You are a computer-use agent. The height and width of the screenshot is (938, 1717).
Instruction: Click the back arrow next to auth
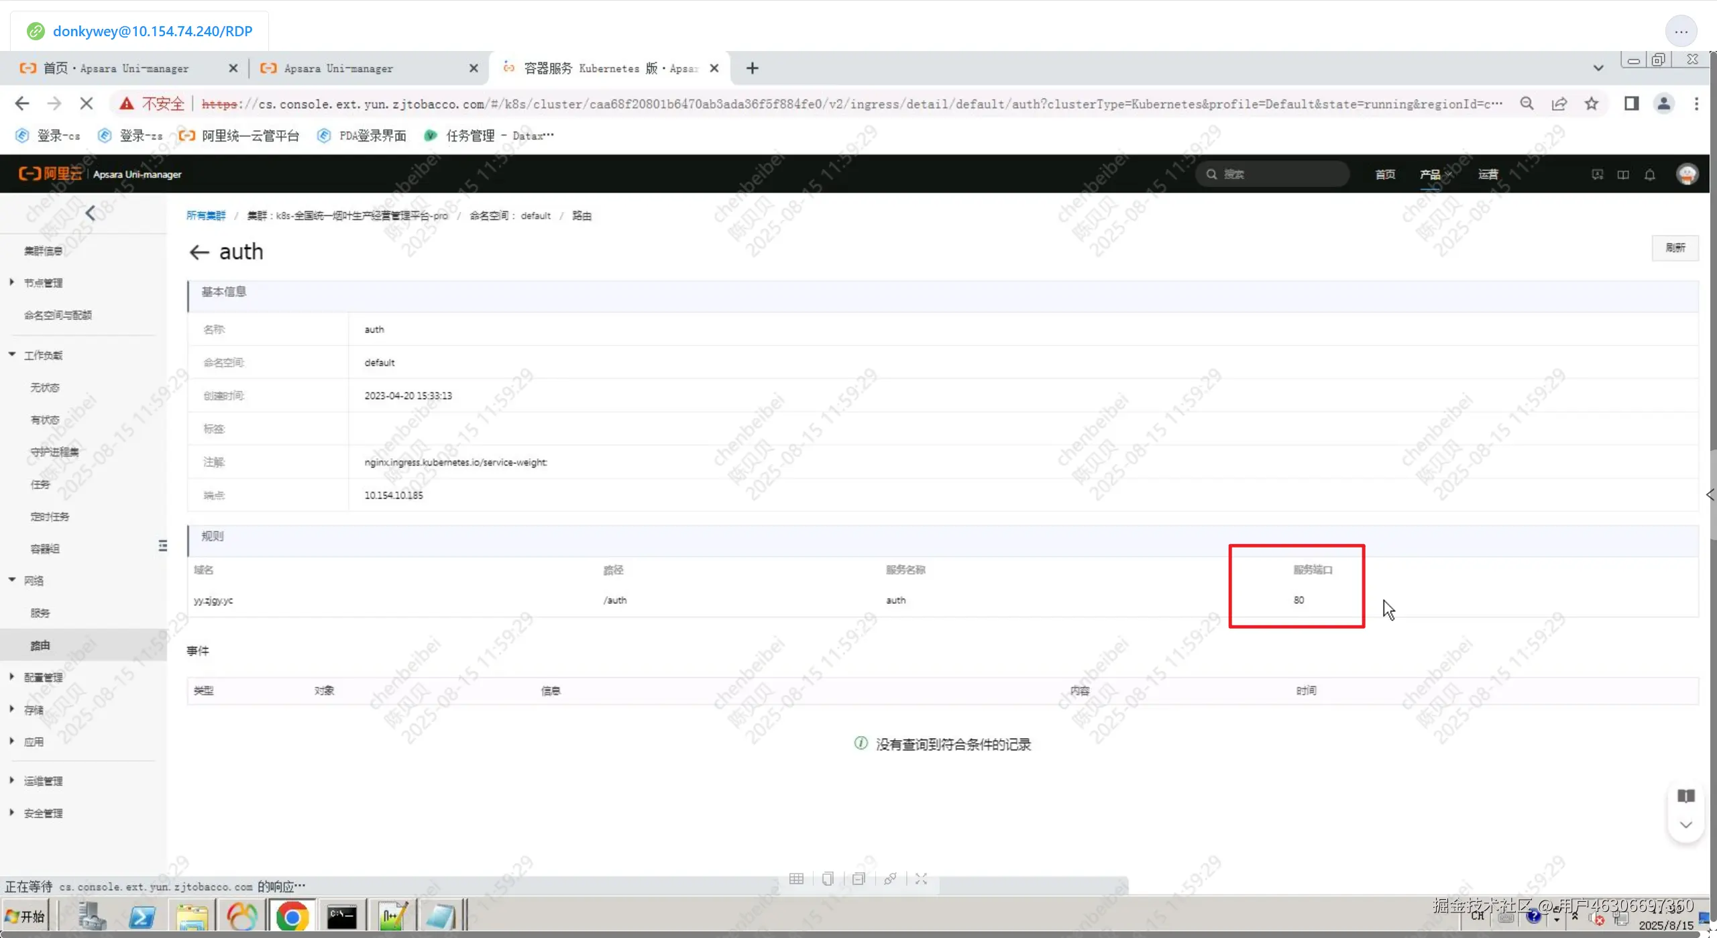(x=199, y=252)
